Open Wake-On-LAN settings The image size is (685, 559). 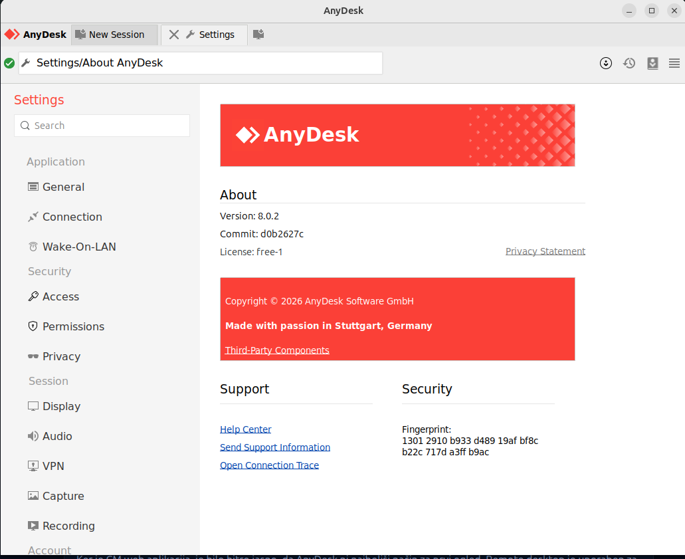79,247
